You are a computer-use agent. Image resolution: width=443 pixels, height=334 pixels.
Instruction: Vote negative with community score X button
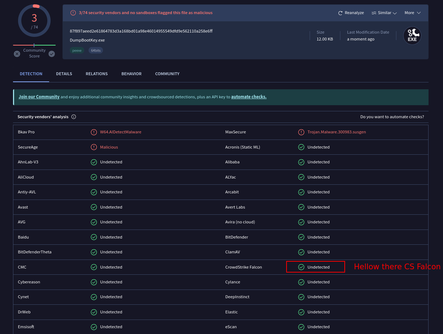(x=17, y=54)
